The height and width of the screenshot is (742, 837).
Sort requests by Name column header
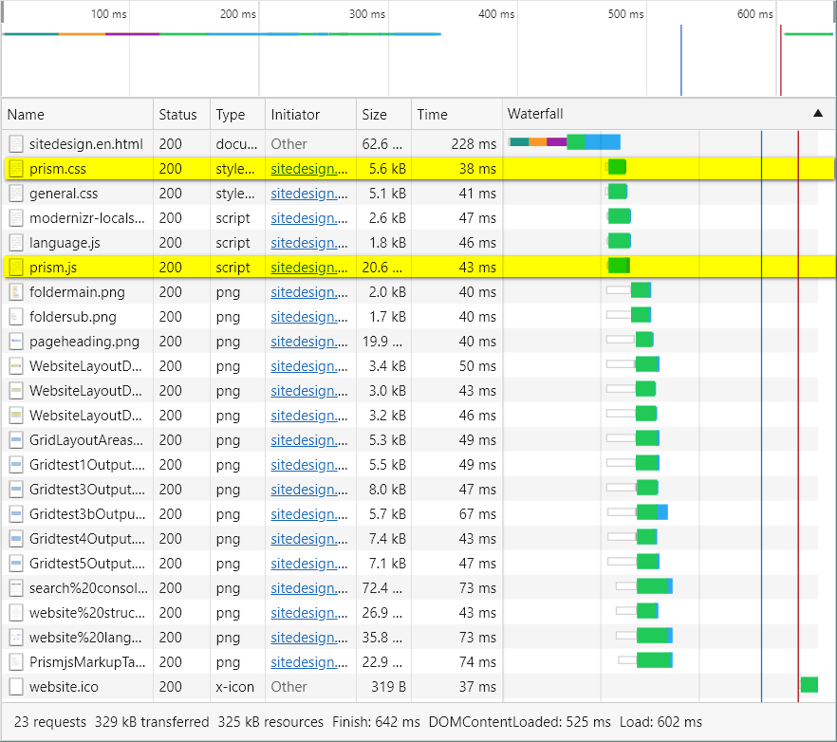pos(27,115)
